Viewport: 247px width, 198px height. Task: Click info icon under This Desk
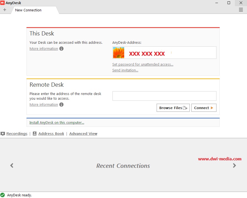pyautogui.click(x=62, y=49)
